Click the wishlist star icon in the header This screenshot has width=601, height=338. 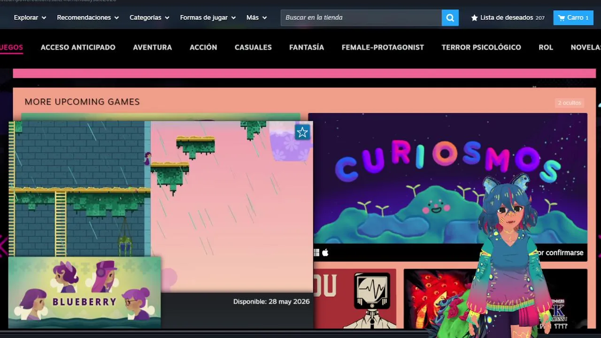tap(474, 17)
